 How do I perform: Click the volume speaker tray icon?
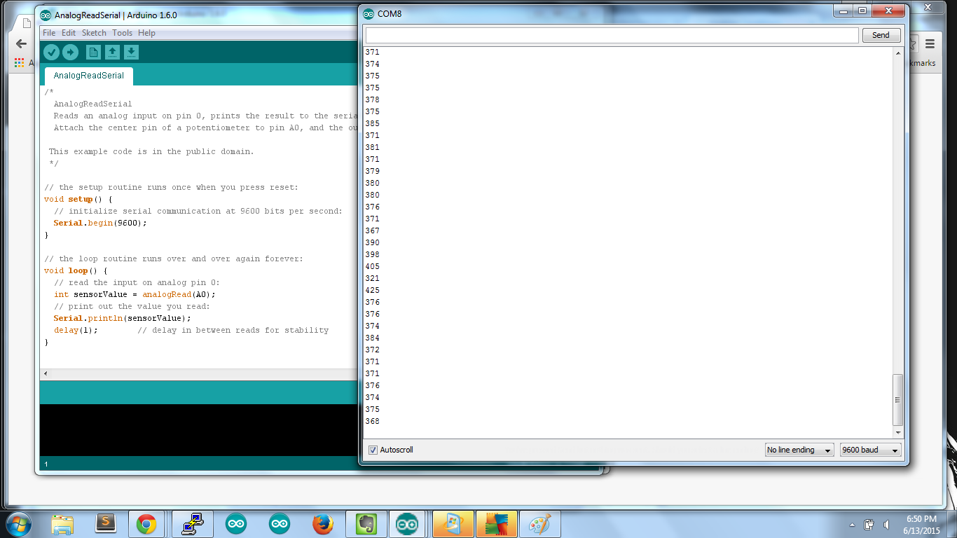[887, 525]
